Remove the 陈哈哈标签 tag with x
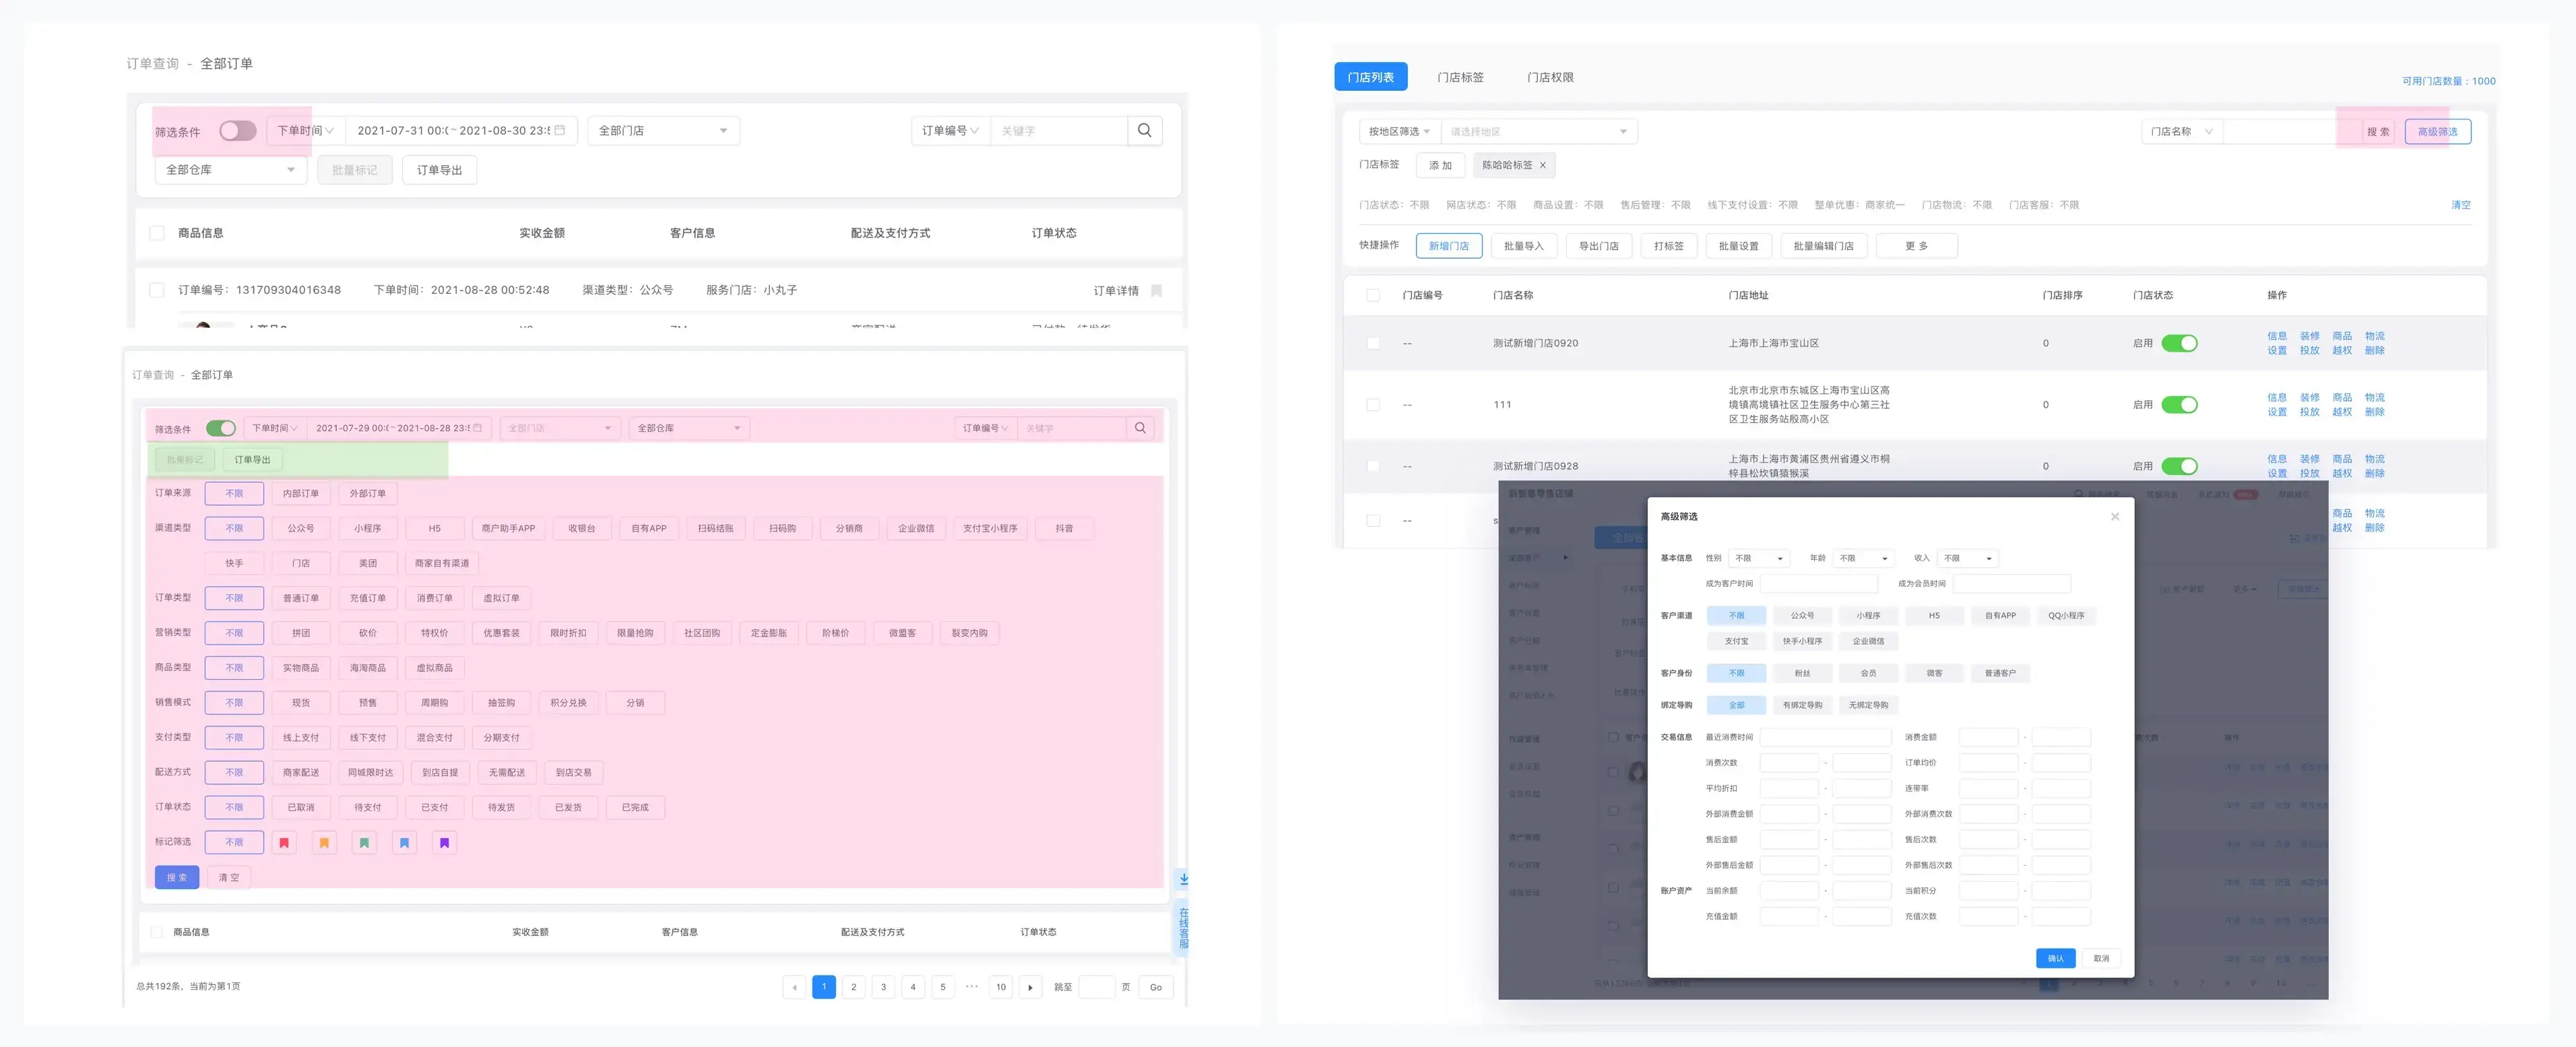Image resolution: width=2576 pixels, height=1047 pixels. click(x=1542, y=166)
